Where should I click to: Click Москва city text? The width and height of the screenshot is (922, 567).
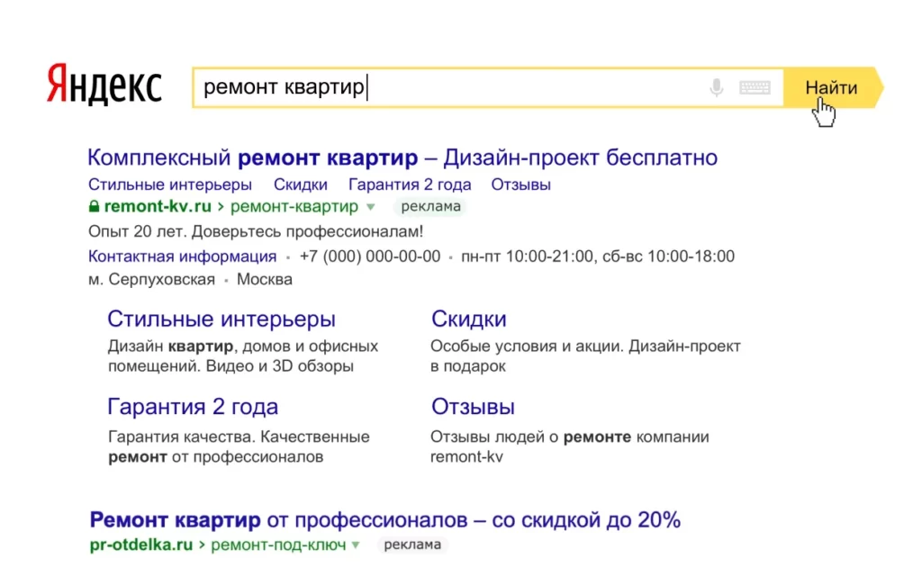[265, 279]
